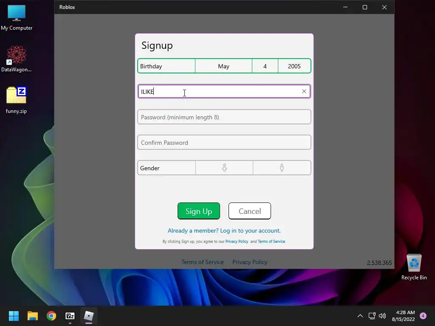Launch Google Chrome from the taskbar
The height and width of the screenshot is (326, 435).
click(51, 316)
